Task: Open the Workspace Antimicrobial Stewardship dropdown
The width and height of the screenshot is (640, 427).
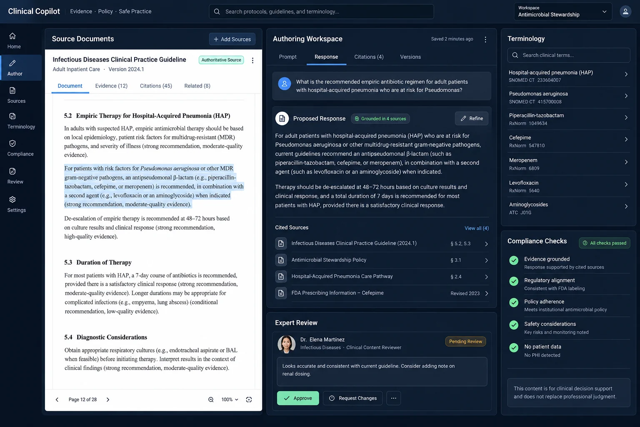Action: (563, 12)
